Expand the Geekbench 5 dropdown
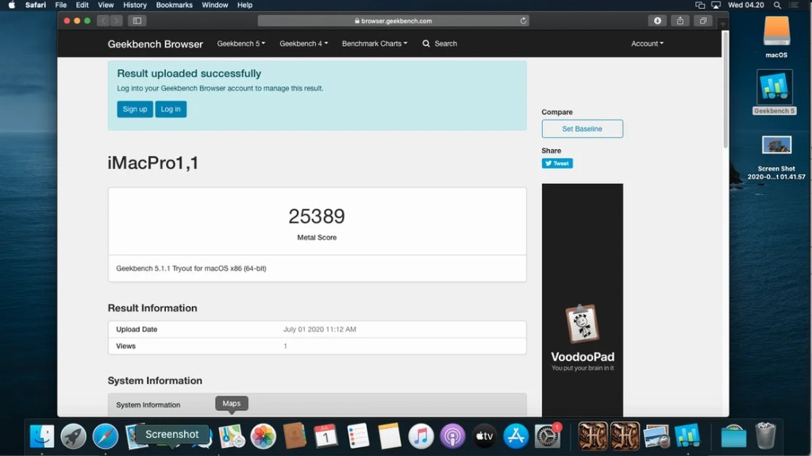This screenshot has height=456, width=812. (x=241, y=44)
